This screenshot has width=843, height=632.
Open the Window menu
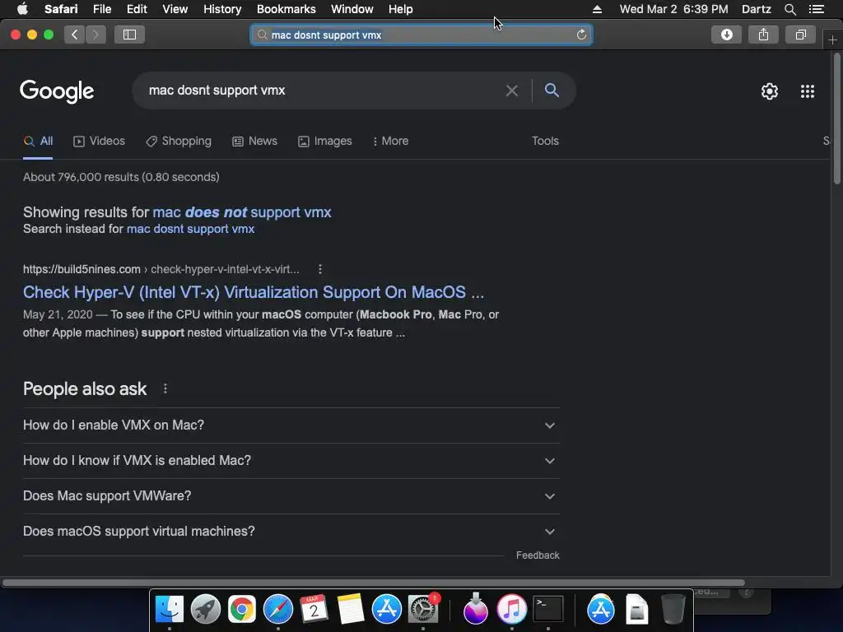click(352, 9)
